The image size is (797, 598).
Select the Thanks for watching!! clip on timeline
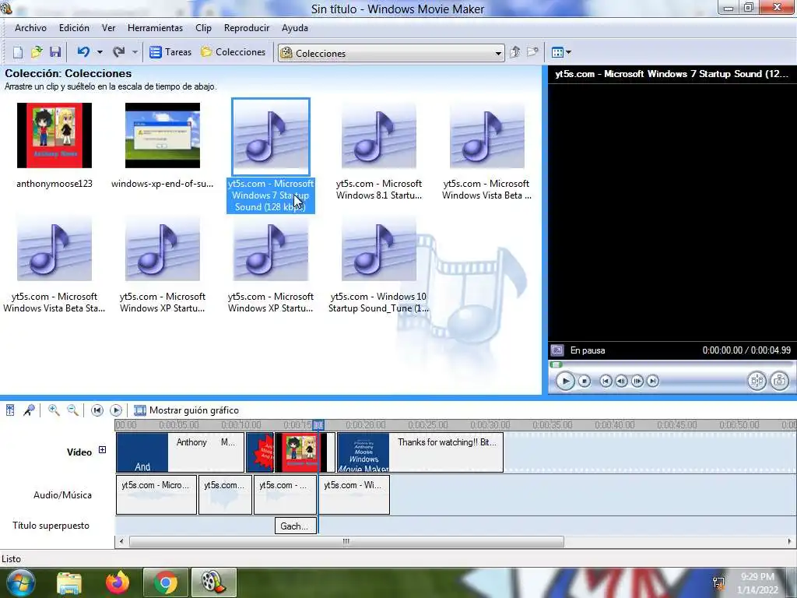tap(420, 452)
